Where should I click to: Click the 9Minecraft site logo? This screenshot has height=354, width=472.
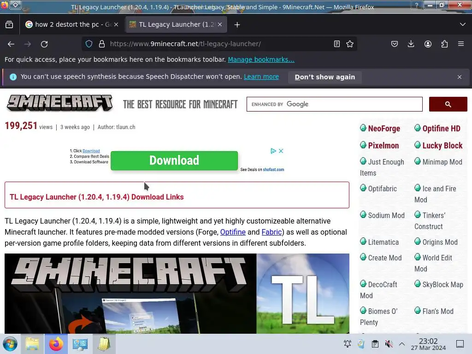pos(59,103)
